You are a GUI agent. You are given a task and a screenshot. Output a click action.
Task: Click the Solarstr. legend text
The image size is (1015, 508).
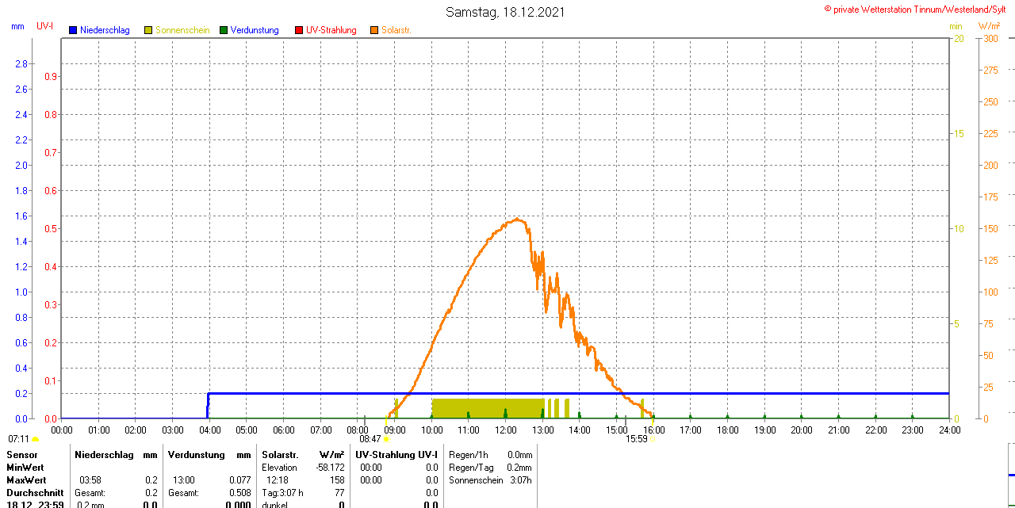396,30
